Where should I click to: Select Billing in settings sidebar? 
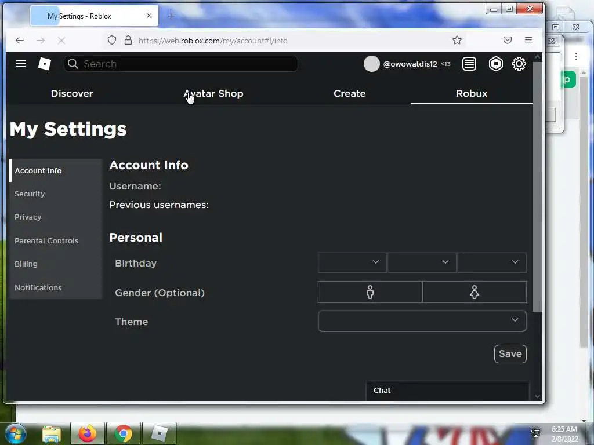point(56,264)
